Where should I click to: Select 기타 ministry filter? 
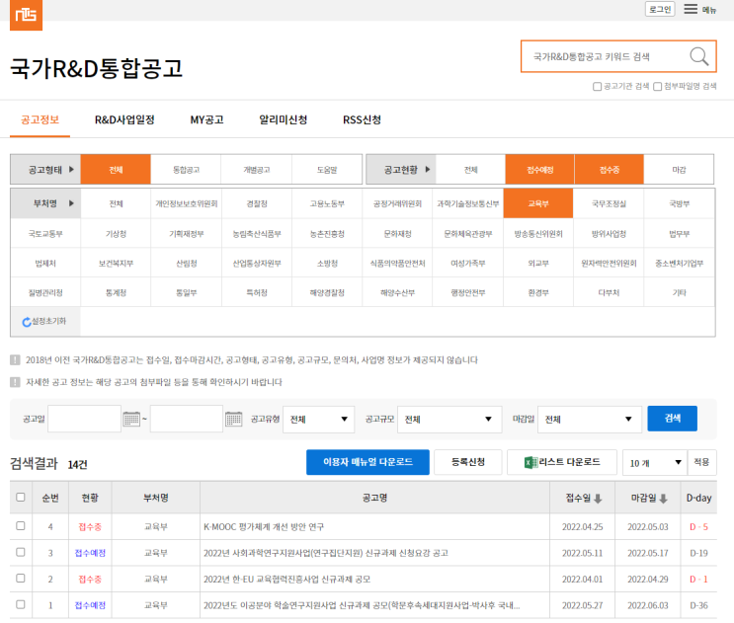point(680,292)
